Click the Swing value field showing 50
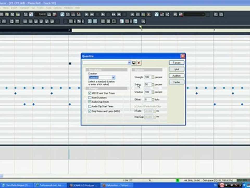The image size is (250, 188). (148, 84)
